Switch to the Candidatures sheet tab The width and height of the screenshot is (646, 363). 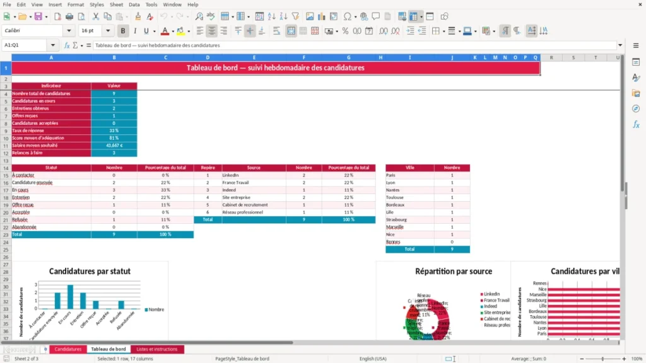(x=68, y=349)
